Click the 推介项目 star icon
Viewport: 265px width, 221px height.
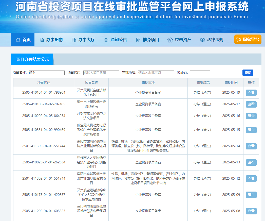point(138,40)
